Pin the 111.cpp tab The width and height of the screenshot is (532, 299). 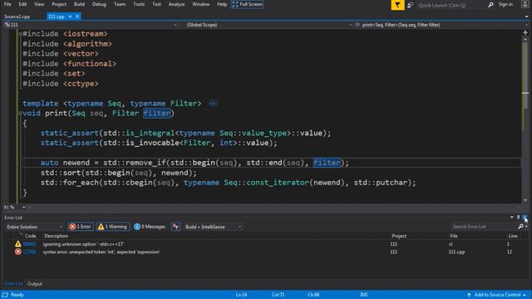click(x=70, y=17)
